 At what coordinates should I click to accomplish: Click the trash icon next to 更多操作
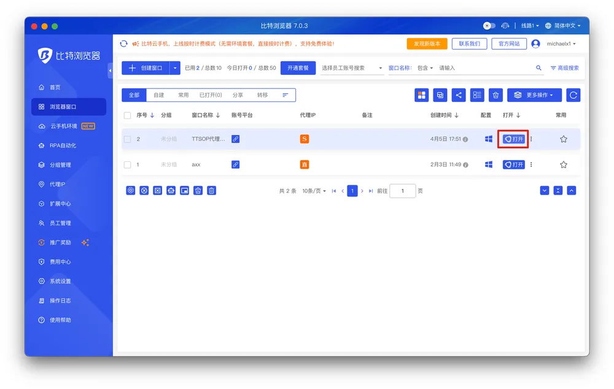tap(496, 95)
